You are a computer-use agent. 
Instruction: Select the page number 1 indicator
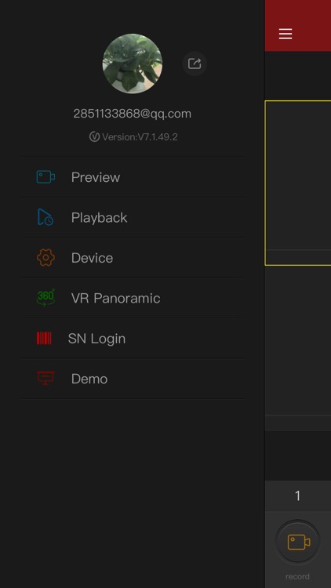[x=298, y=496]
